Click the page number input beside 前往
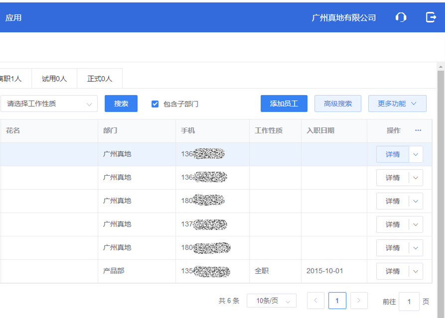This screenshot has height=318, width=445. coord(409,302)
